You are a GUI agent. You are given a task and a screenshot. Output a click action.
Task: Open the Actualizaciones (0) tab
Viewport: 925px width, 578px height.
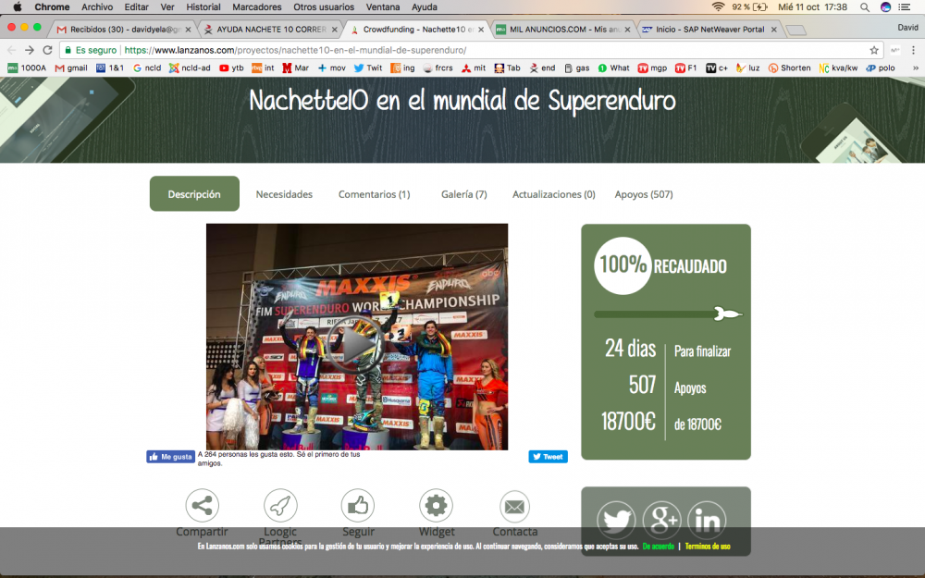[x=553, y=194]
